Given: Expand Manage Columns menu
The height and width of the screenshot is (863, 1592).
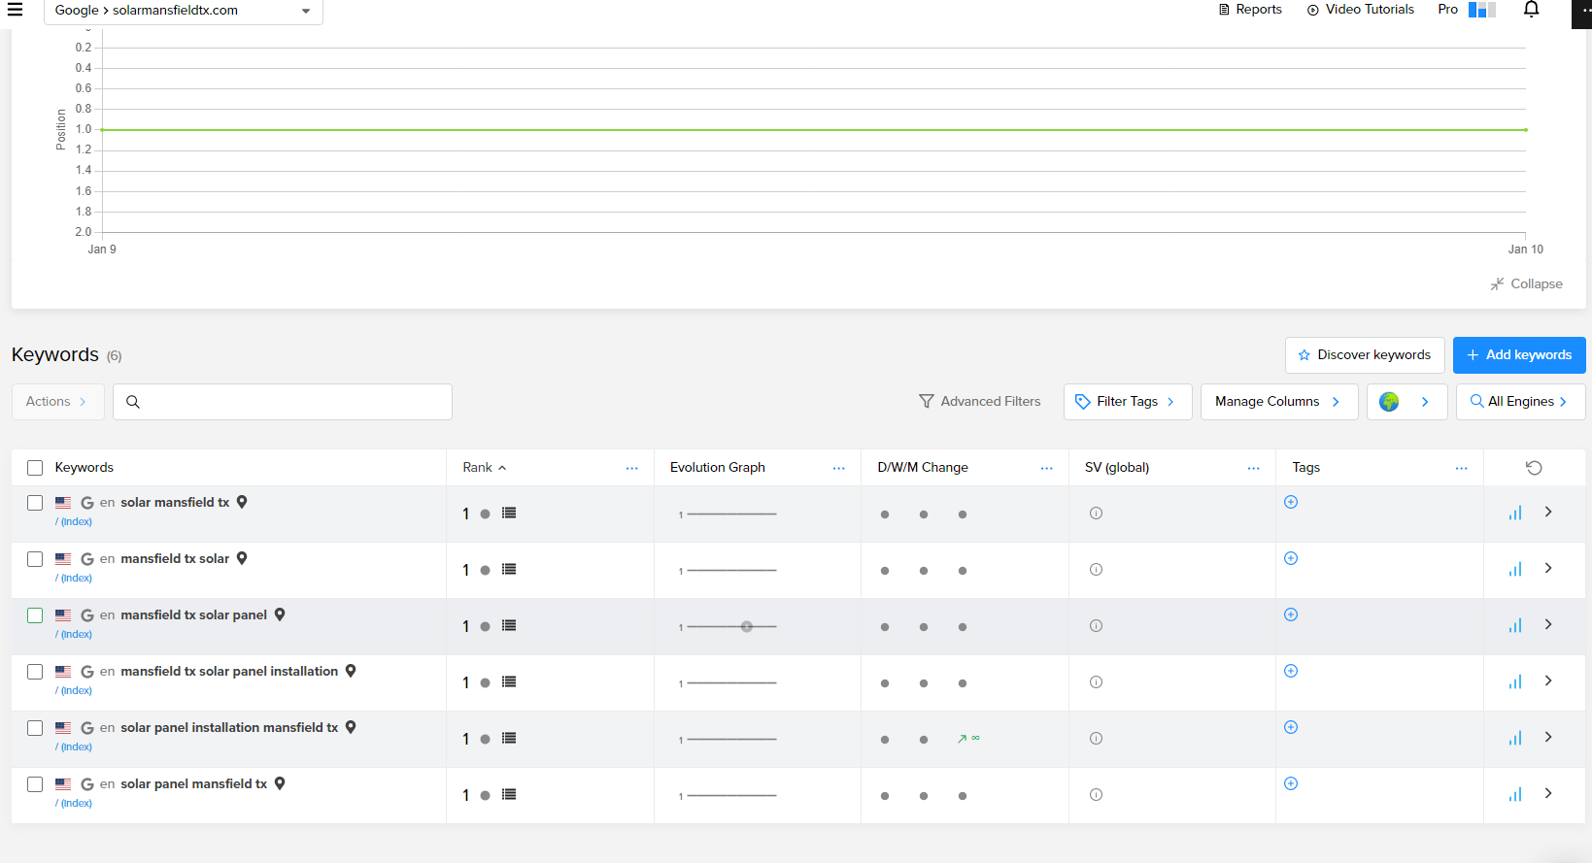Looking at the screenshot, I should coord(1278,402).
